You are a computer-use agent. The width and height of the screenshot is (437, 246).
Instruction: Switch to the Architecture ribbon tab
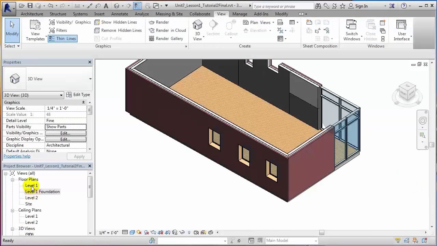pos(32,14)
